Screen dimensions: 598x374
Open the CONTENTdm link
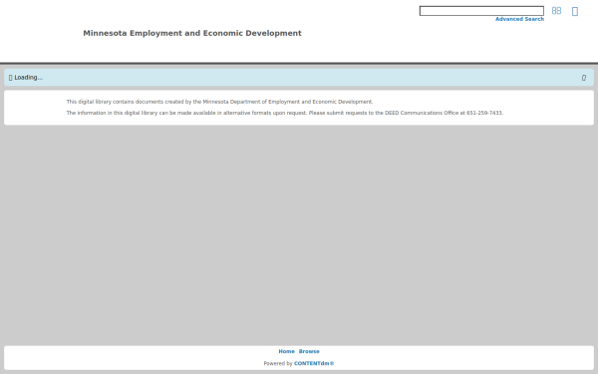coord(314,364)
